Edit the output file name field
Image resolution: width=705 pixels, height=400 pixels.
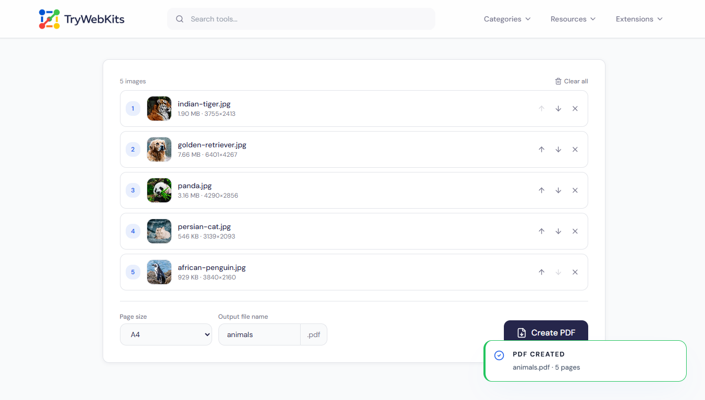tap(259, 334)
